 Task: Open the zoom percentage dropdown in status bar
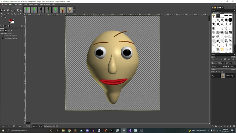[x=41, y=126]
